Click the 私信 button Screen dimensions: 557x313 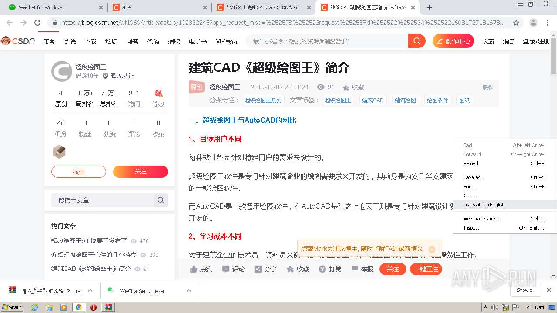(x=79, y=172)
